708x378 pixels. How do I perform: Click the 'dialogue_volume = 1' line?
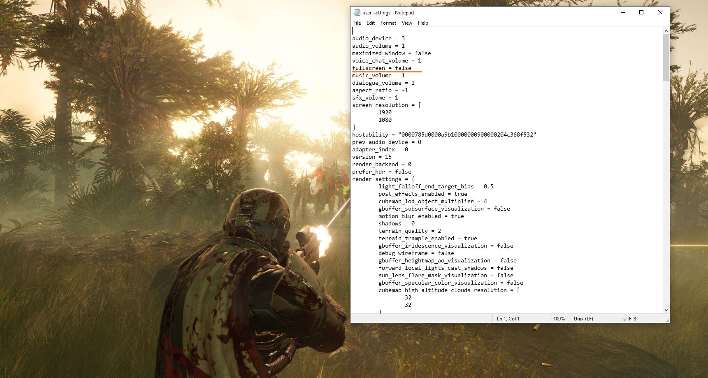(383, 83)
